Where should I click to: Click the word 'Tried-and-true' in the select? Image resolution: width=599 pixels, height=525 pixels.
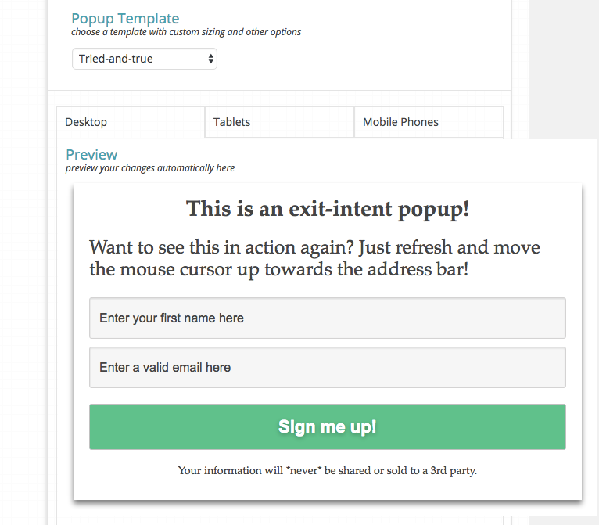(x=116, y=59)
